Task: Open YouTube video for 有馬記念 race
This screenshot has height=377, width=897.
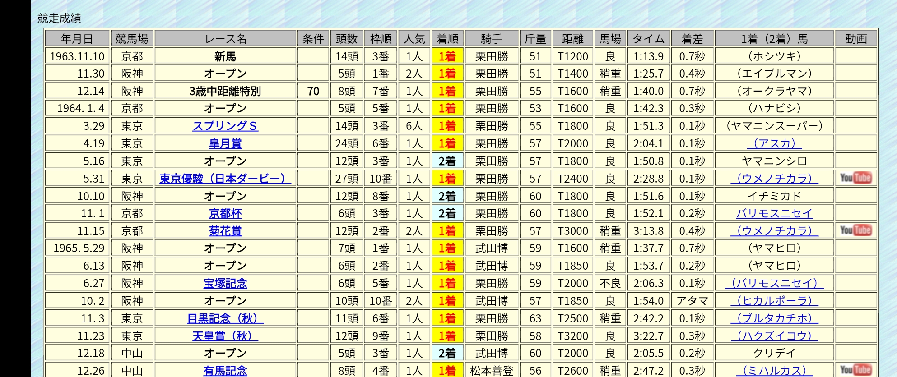Action: (855, 370)
